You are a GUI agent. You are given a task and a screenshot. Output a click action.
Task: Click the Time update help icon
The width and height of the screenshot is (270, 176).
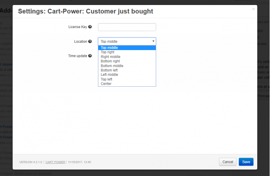(90, 56)
